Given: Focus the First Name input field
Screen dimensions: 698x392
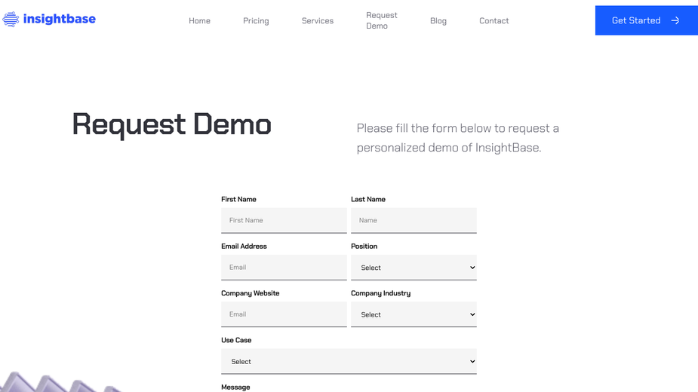Looking at the screenshot, I should pyautogui.click(x=284, y=220).
